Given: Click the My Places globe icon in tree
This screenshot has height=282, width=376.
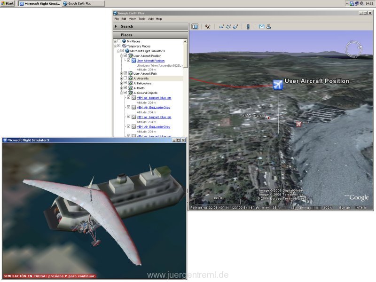Looking at the screenshot, I should 124,41.
